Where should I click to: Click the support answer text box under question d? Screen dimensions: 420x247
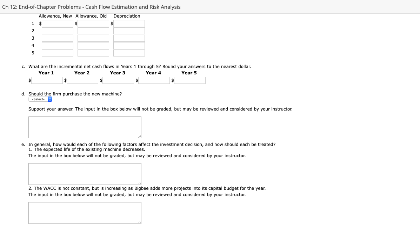coord(85,127)
